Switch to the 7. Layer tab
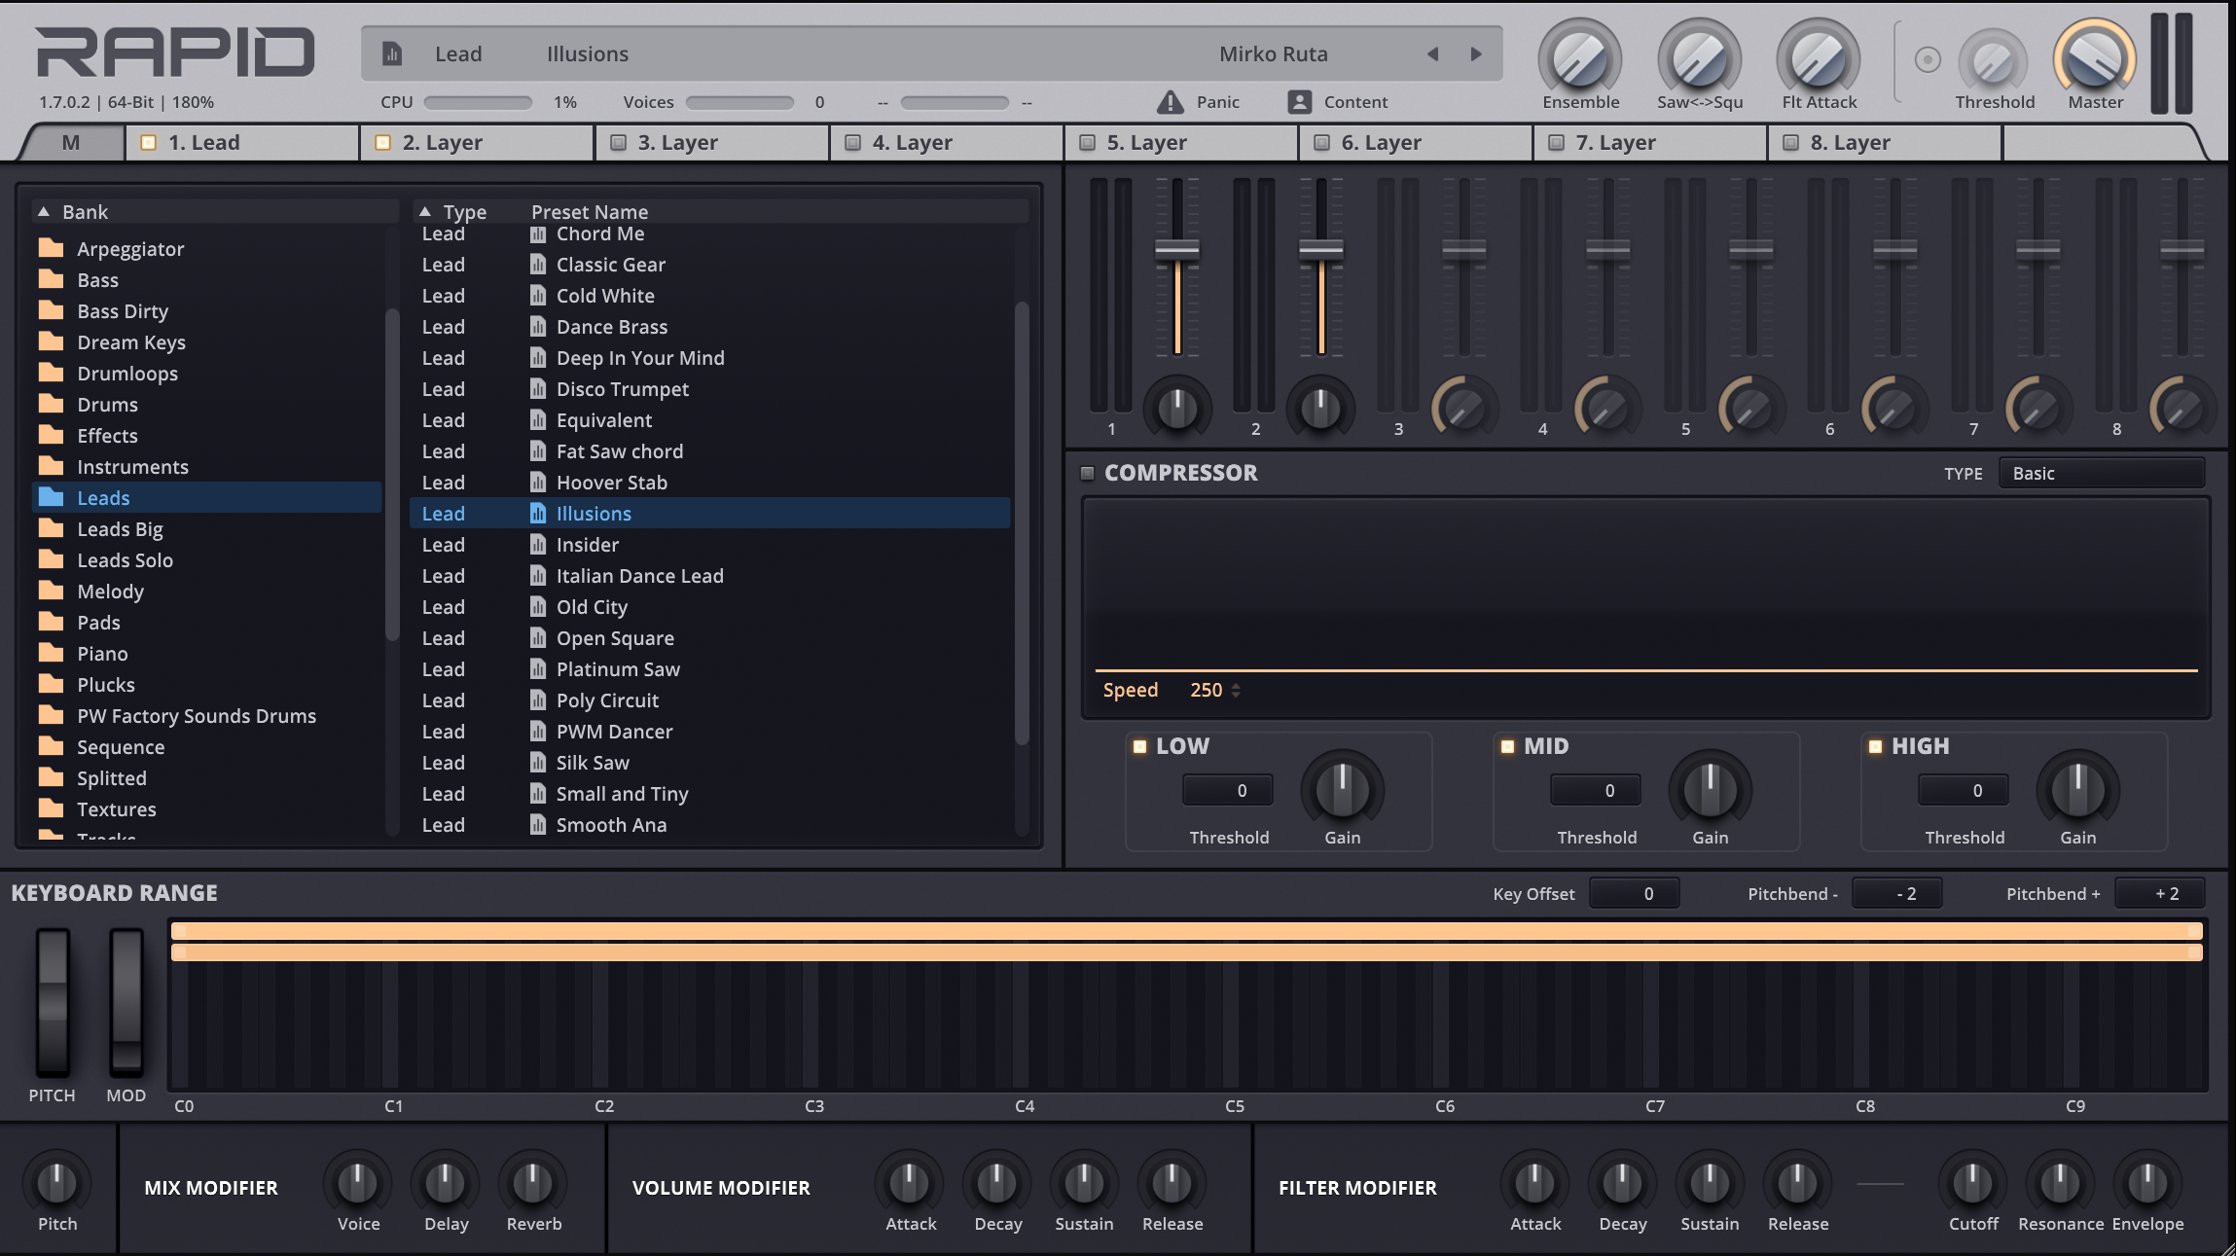The height and width of the screenshot is (1256, 2236). pyautogui.click(x=1650, y=143)
